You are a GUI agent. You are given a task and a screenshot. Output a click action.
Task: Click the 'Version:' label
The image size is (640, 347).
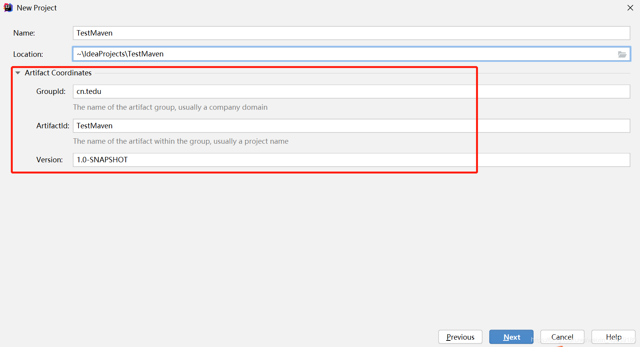(x=49, y=160)
